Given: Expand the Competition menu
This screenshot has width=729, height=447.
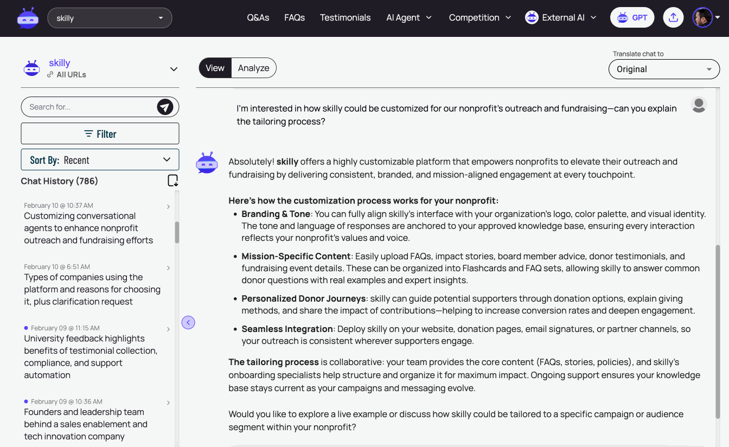Looking at the screenshot, I should pyautogui.click(x=480, y=17).
